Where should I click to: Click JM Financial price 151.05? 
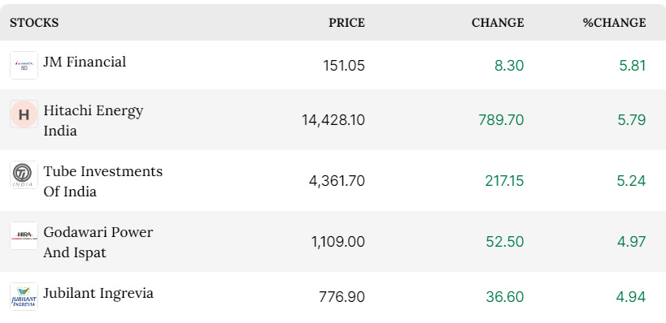(344, 66)
